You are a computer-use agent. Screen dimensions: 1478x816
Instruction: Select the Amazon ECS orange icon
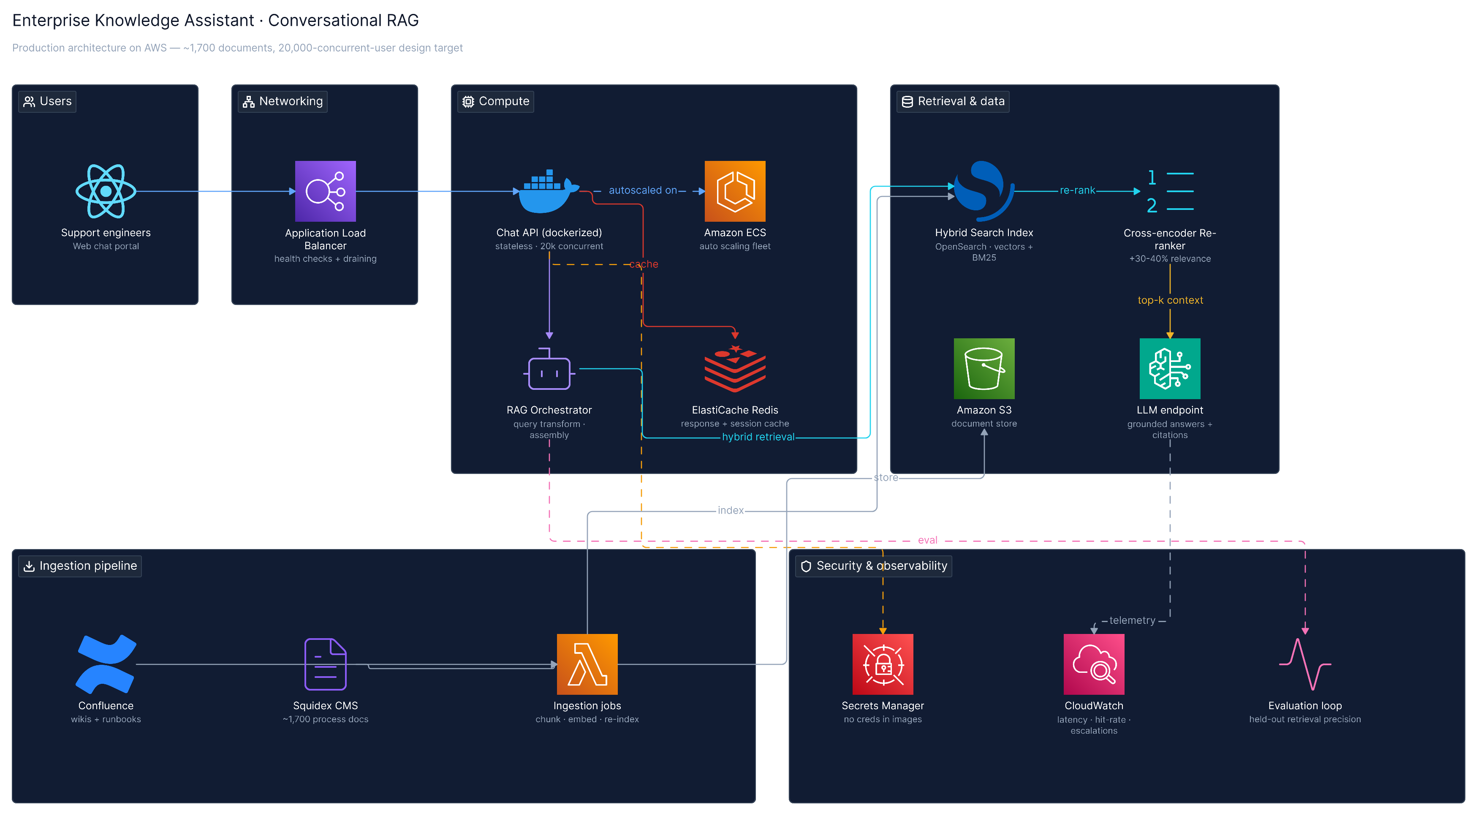click(x=735, y=191)
